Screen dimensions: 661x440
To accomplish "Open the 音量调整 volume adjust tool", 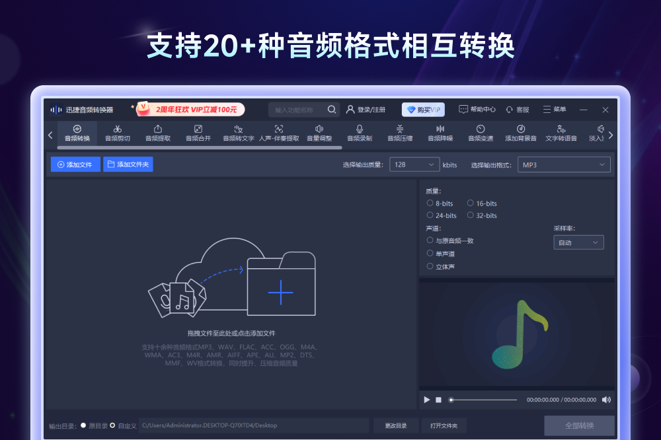I will click(319, 133).
